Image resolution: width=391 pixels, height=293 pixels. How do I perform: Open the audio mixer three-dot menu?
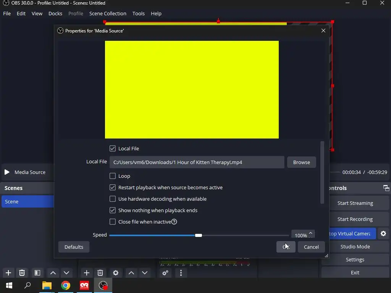[181, 273]
